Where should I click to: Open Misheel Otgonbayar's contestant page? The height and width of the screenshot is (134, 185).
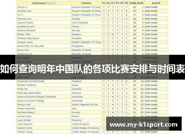point(28,38)
